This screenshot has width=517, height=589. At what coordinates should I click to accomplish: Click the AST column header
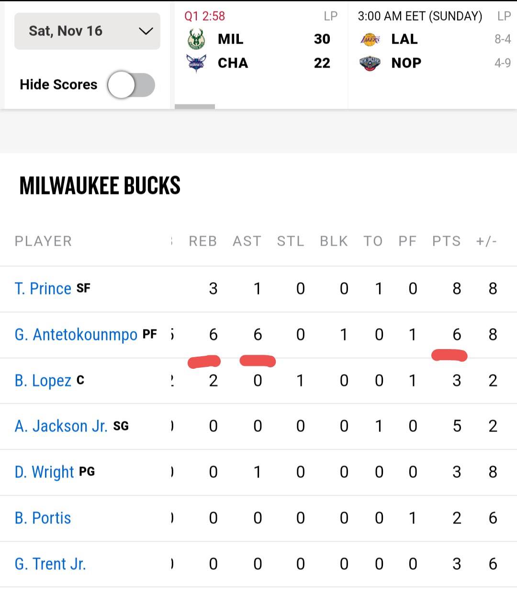pos(247,241)
